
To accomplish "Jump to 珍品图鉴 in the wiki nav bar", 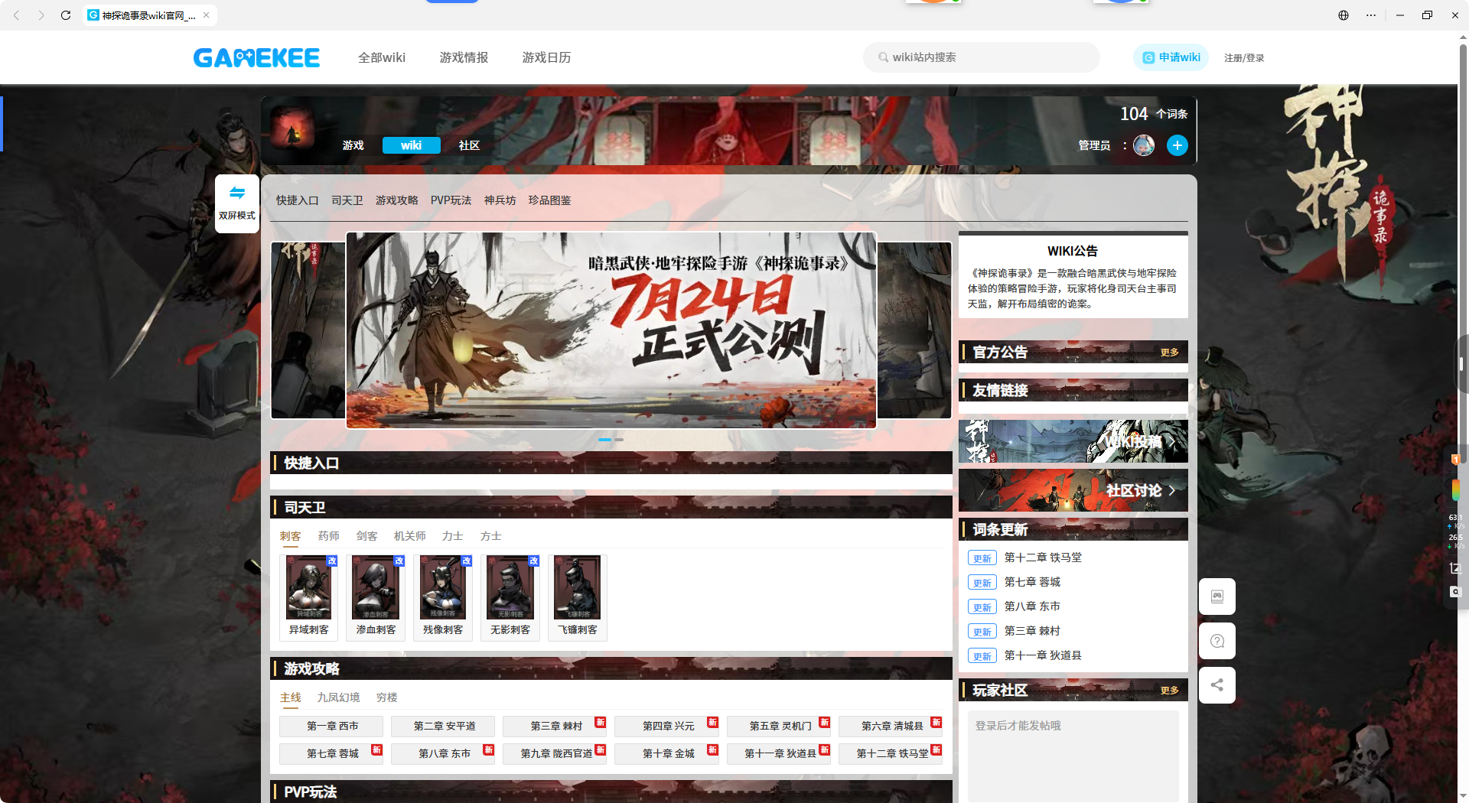I will pos(550,200).
